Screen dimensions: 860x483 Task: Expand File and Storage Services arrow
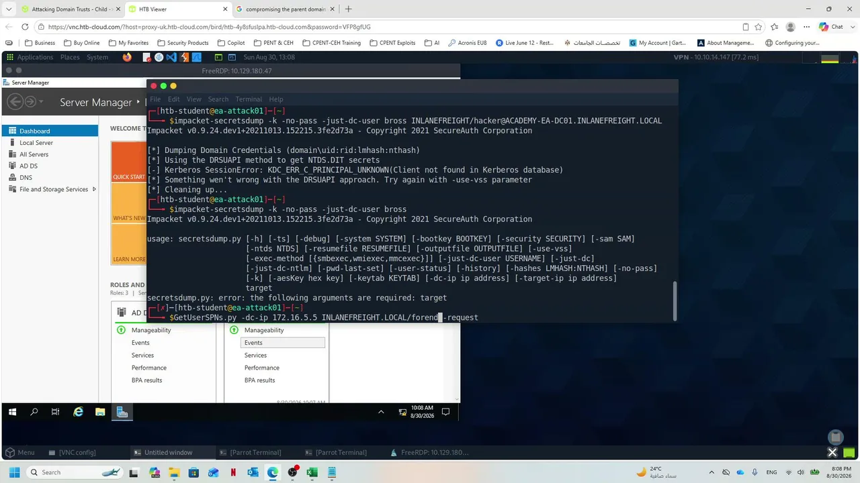point(94,189)
